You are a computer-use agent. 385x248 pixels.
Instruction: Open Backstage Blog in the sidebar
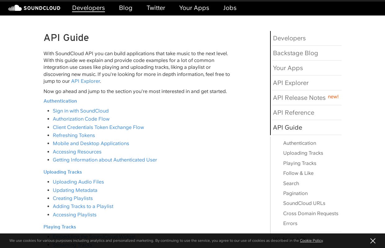(307, 53)
